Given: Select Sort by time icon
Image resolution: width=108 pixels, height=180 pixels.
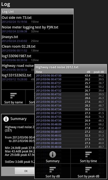Looking at the screenshot, I should [x=88, y=154].
